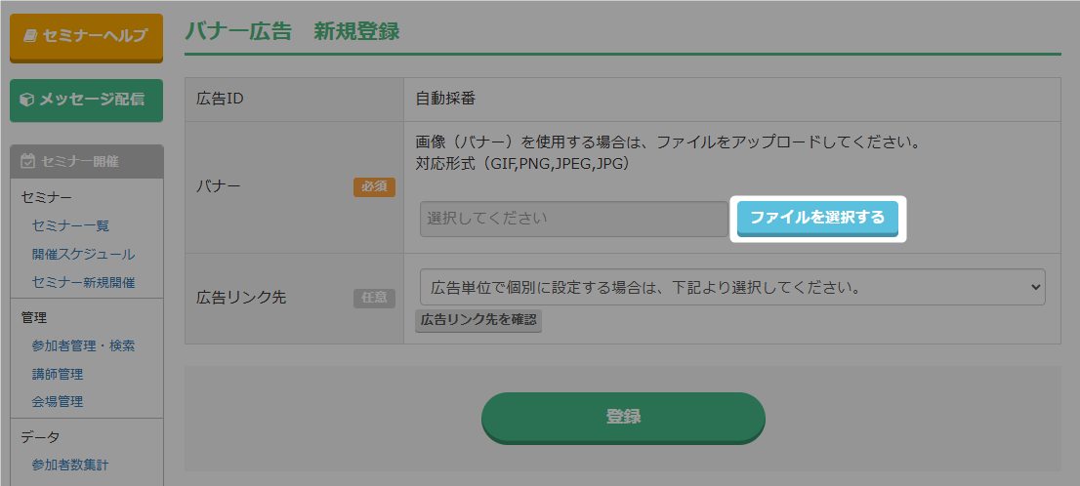Click the gray 任意 badge
1080x486 pixels.
tap(374, 298)
